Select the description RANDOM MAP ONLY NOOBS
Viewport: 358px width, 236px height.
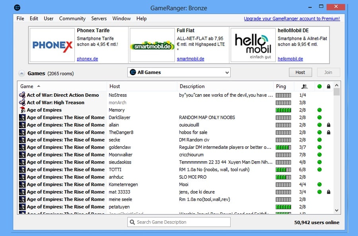tap(207, 117)
